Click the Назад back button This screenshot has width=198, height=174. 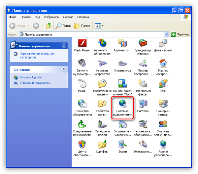17,26
